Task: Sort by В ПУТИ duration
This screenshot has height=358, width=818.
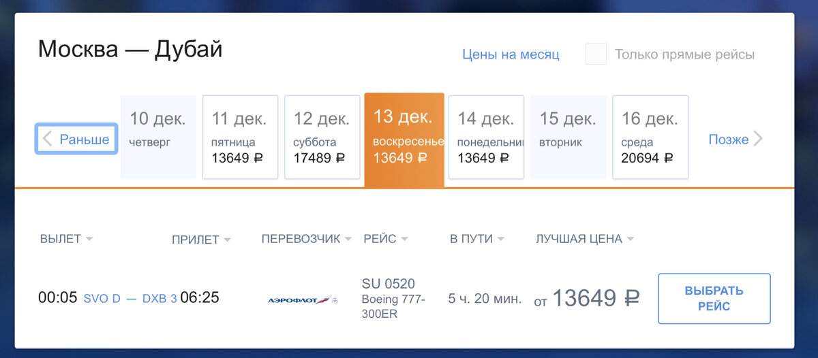Action: pyautogui.click(x=477, y=239)
